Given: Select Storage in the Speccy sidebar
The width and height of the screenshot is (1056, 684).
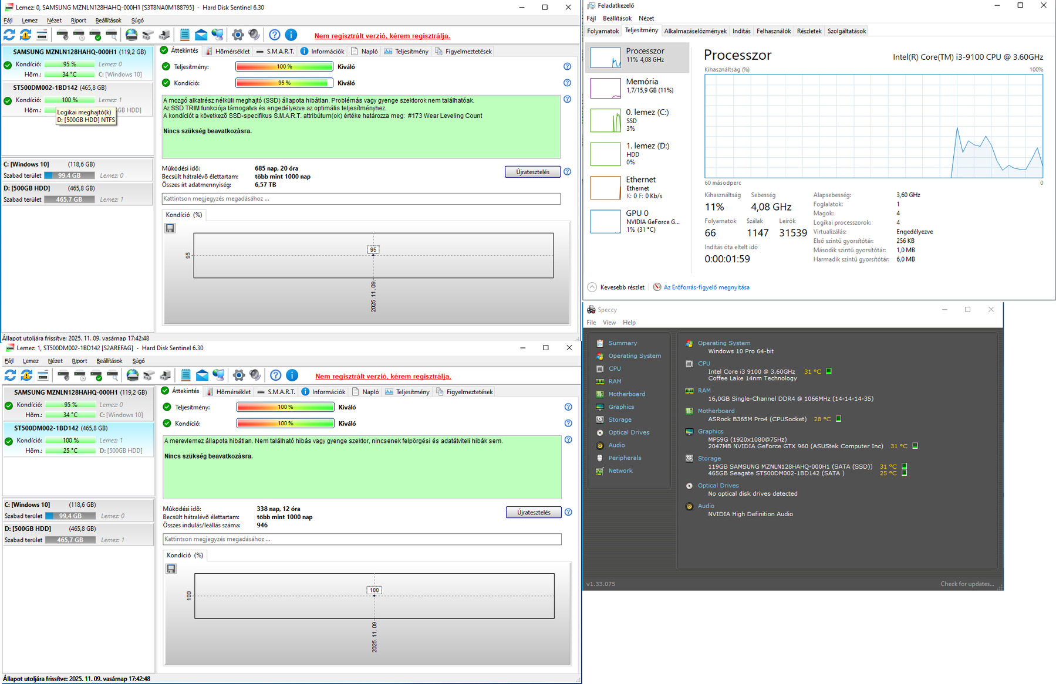Looking at the screenshot, I should click(x=620, y=420).
